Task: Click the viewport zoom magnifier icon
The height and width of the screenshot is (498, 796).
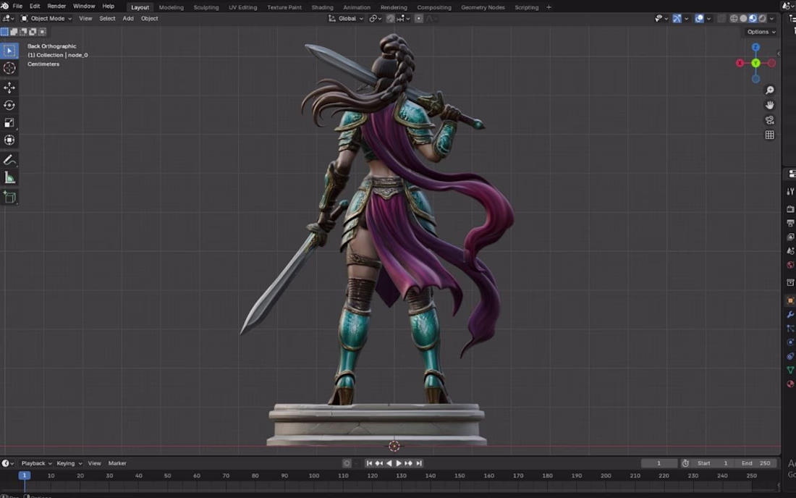Action: 770,90
